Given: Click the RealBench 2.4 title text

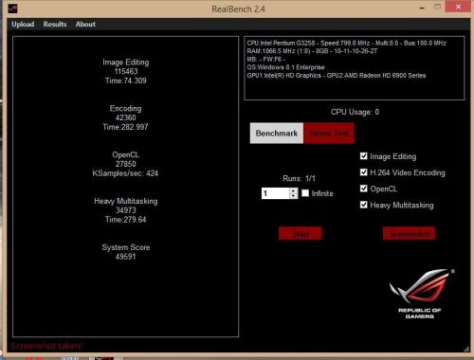Looking at the screenshot, I should (238, 9).
